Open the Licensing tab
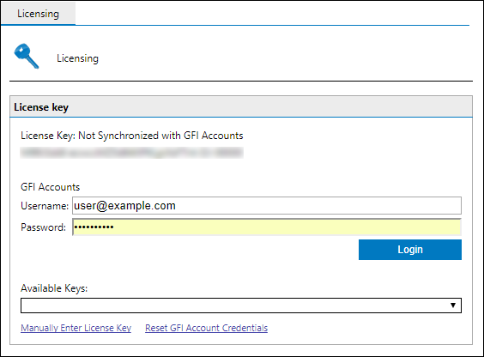This screenshot has width=484, height=357. (38, 14)
